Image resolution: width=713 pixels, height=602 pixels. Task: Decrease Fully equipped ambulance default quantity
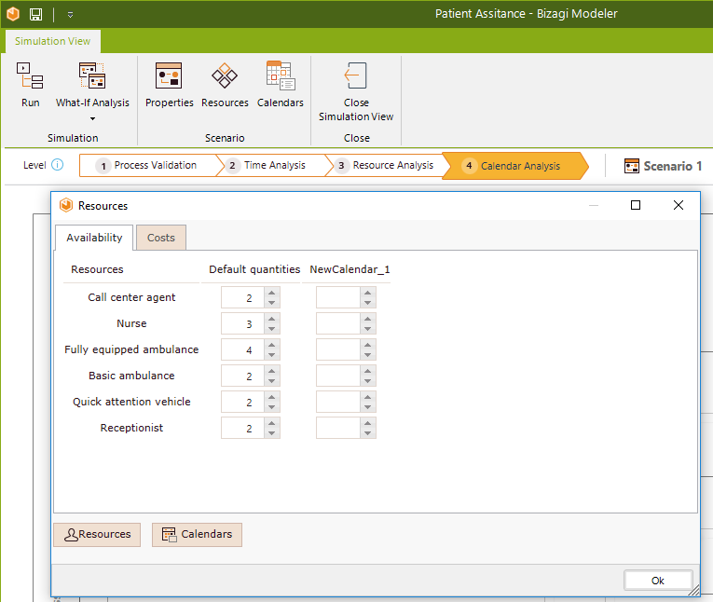pyautogui.click(x=271, y=355)
